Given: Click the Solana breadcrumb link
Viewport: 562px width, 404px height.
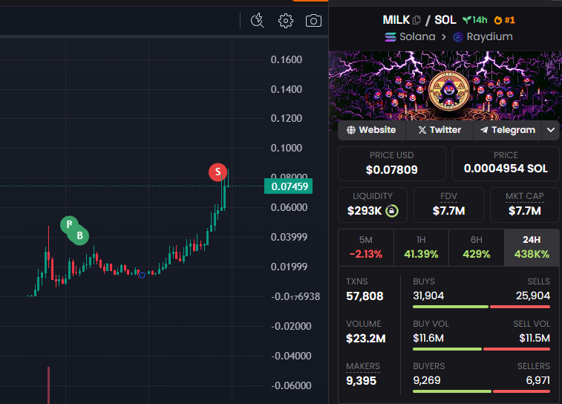Looking at the screenshot, I should [410, 37].
